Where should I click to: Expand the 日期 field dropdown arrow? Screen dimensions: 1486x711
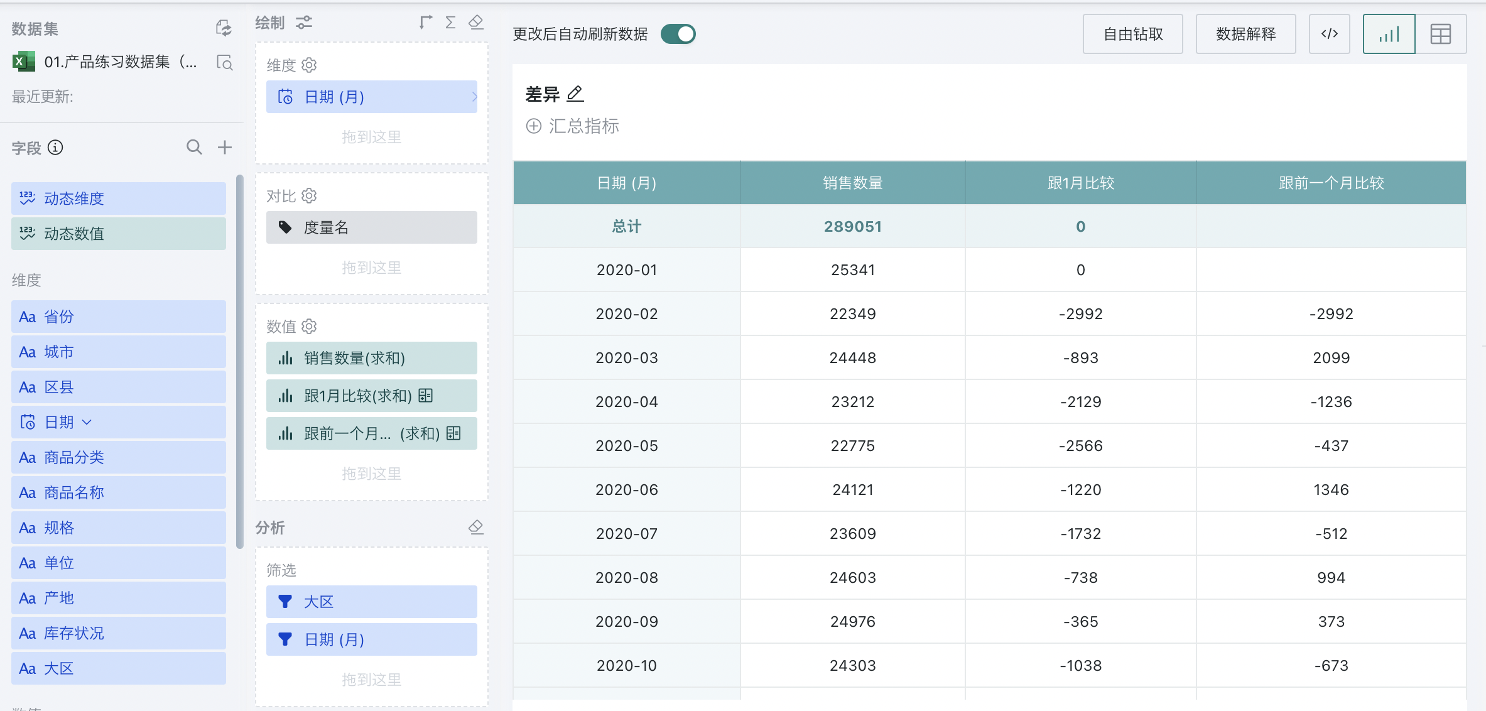pos(87,422)
